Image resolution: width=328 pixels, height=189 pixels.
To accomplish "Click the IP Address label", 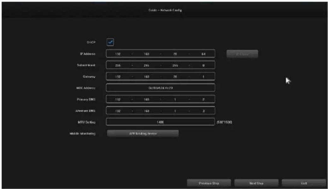I will pos(88,54).
